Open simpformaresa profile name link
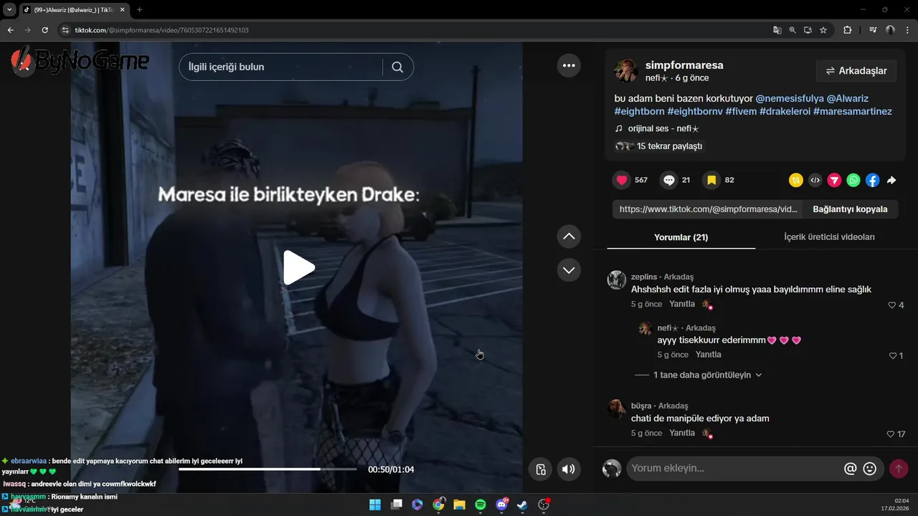 pyautogui.click(x=684, y=65)
